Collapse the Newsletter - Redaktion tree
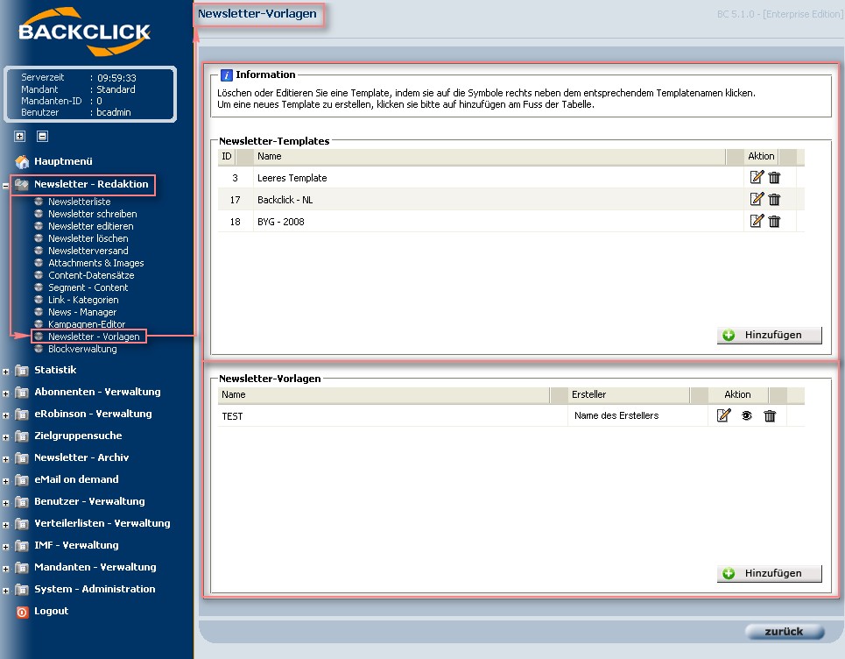This screenshot has width=845, height=659. 5,186
